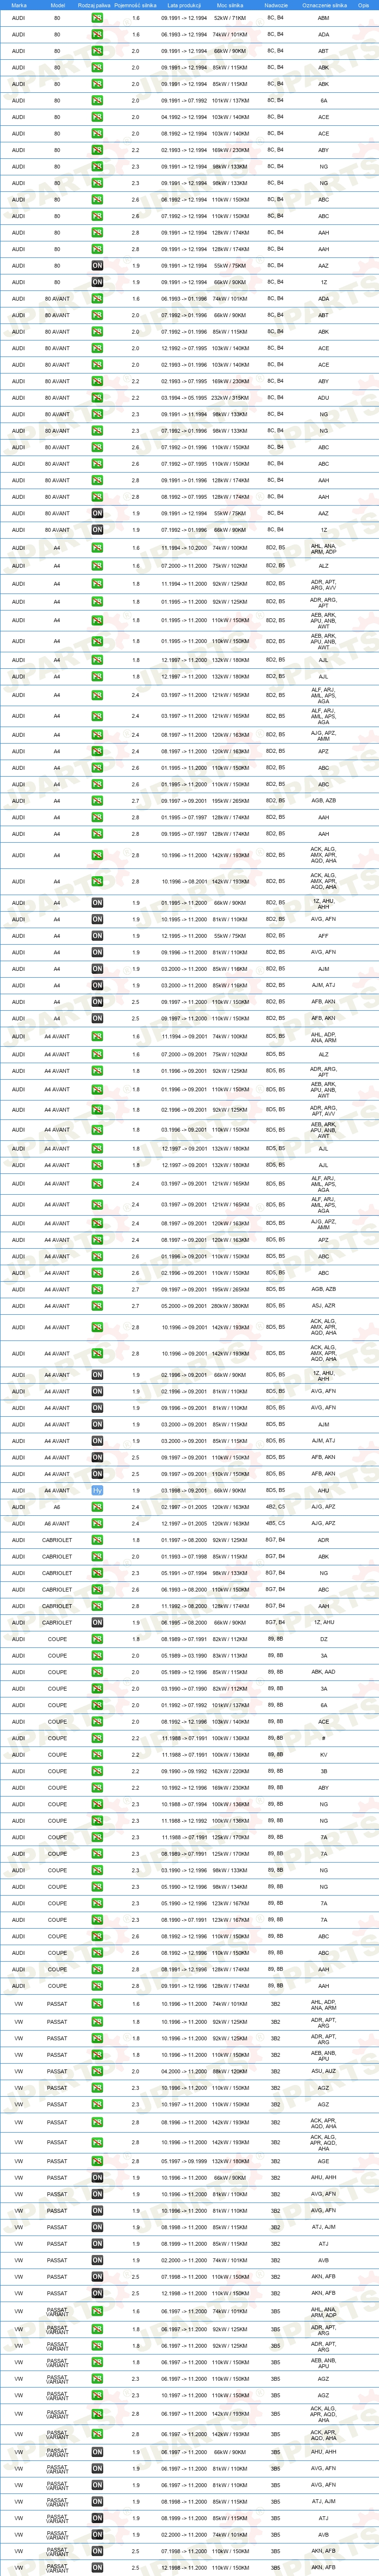The image size is (379, 2576).
Task: Click the 'AGE' engine code cell
Action: [323, 2161]
